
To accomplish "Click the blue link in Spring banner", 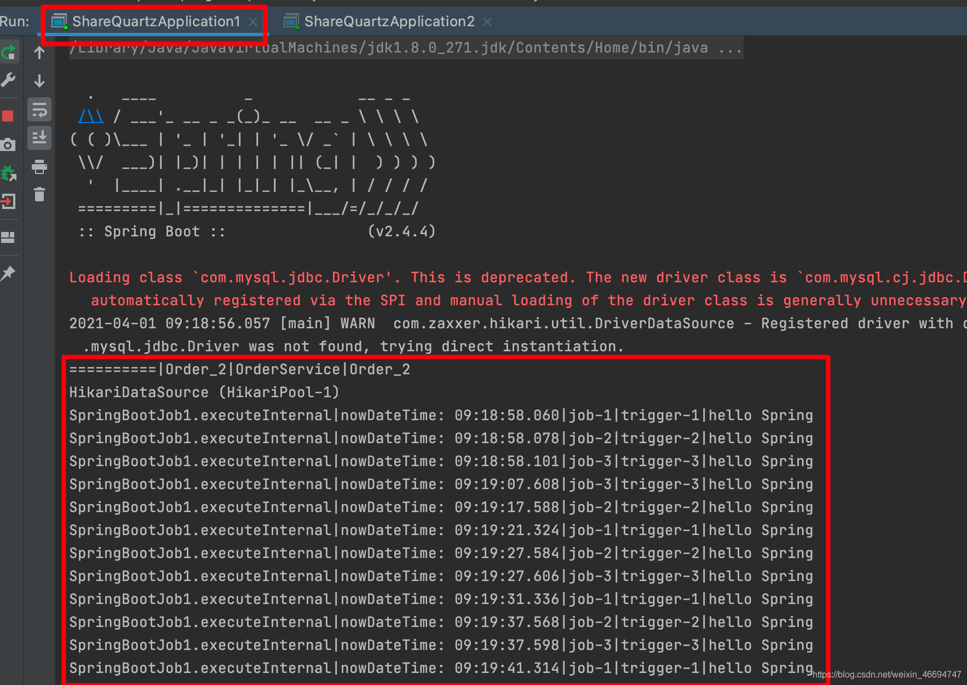I will pyautogui.click(x=91, y=117).
